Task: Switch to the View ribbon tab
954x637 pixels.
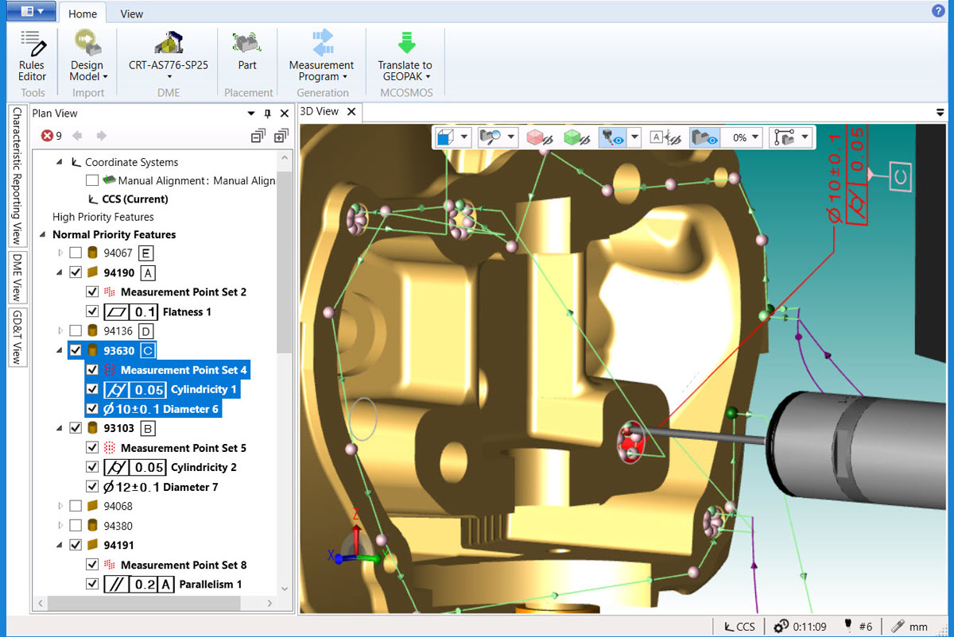Action: coord(132,14)
